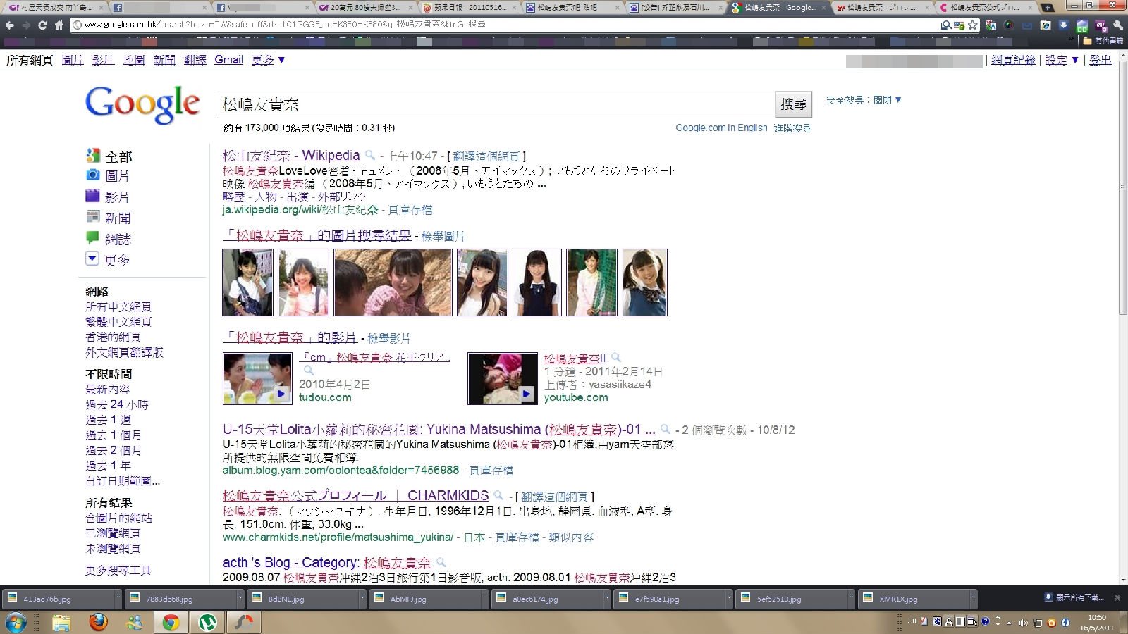1128x634 pixels.
Task: Click the Chrome address bar
Action: click(504, 25)
